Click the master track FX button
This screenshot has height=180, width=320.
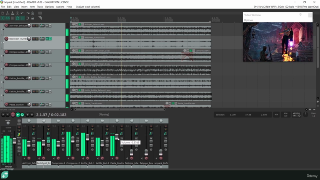[x=19, y=141]
